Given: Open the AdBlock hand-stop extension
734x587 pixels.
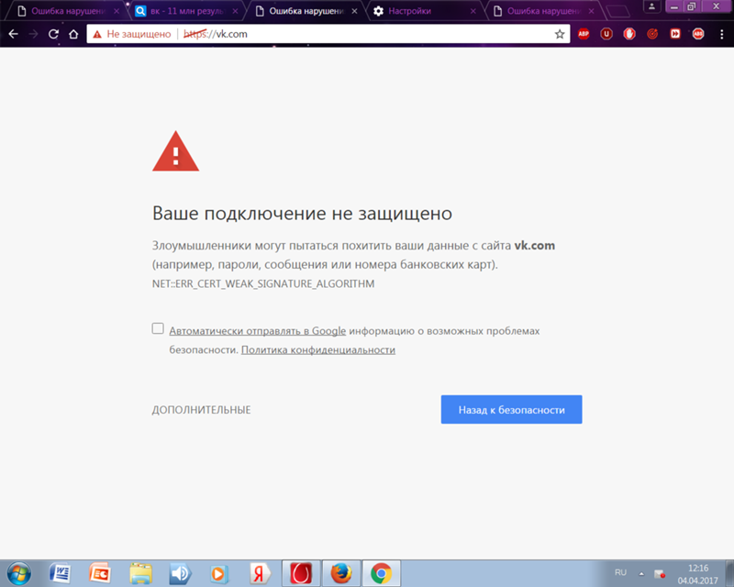Looking at the screenshot, I should click(x=629, y=34).
